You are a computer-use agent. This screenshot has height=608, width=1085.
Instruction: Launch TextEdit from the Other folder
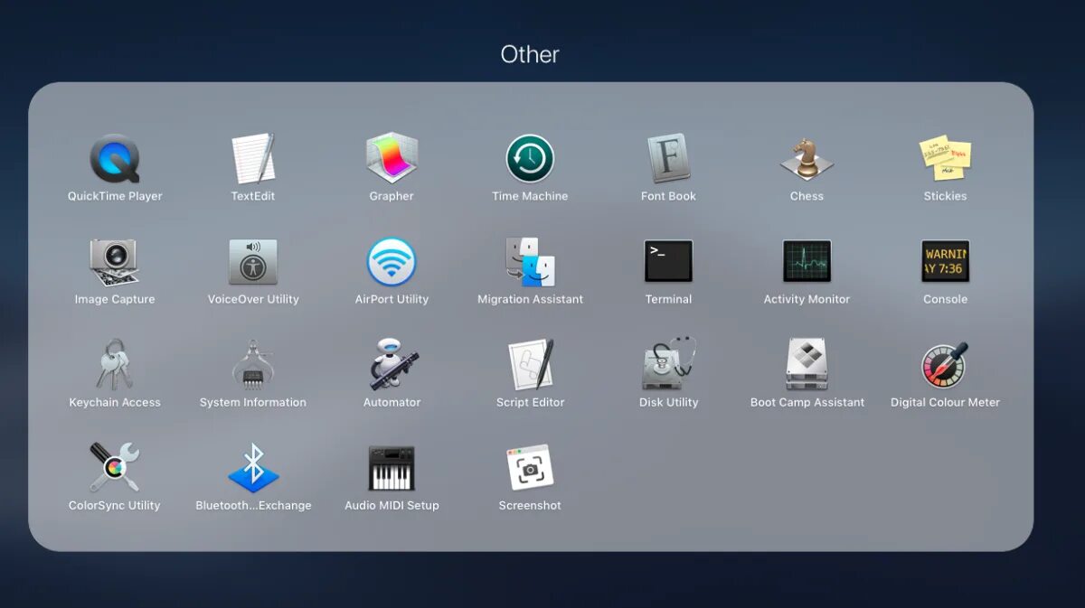tap(253, 159)
